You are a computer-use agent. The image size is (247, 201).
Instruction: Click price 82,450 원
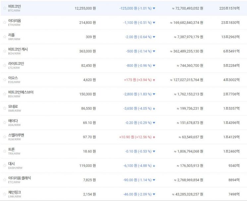(x=89, y=65)
